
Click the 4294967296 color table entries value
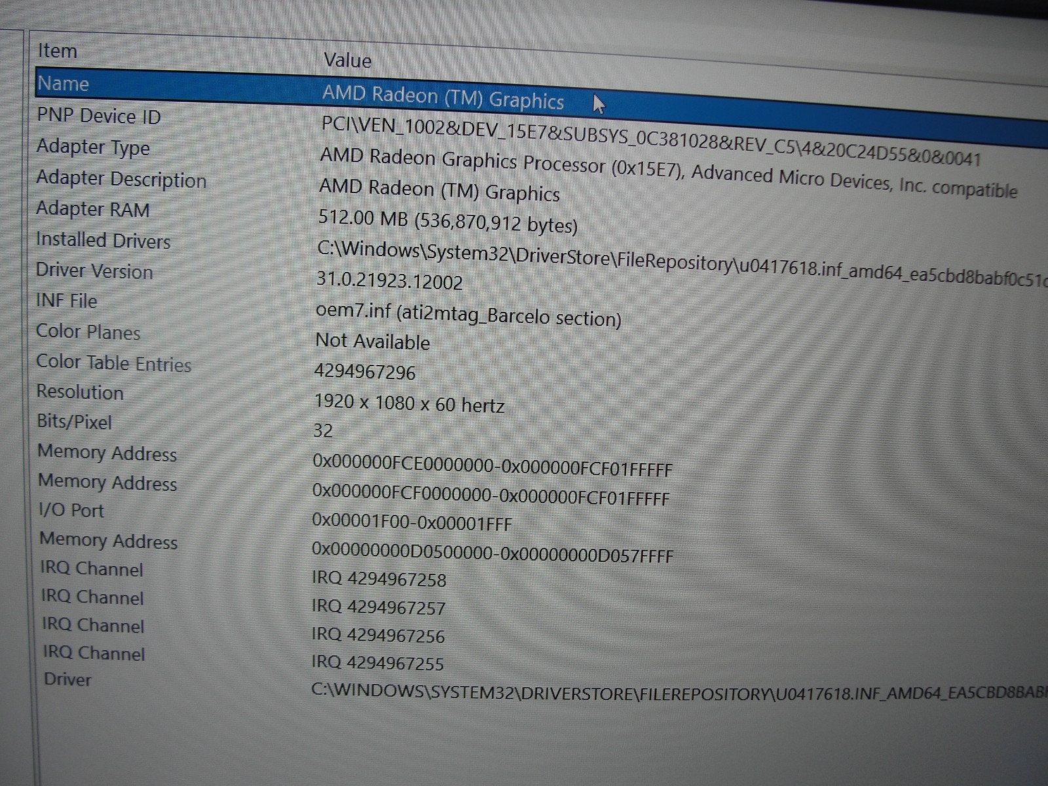[x=365, y=371]
